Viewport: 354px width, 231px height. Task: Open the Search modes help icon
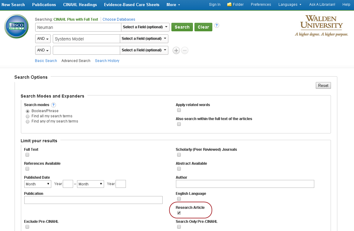point(53,105)
